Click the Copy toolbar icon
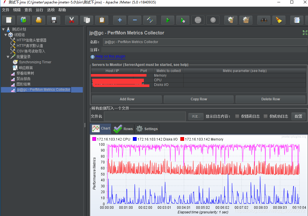 pos(87,20)
